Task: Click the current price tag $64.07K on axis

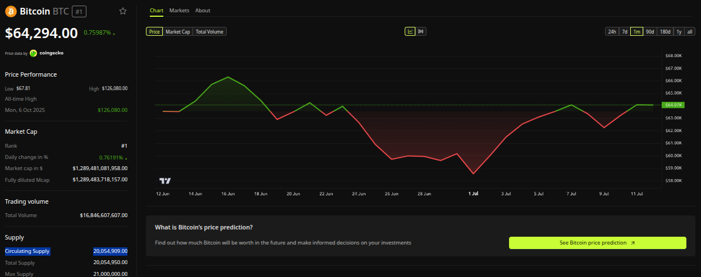Action: 672,105
